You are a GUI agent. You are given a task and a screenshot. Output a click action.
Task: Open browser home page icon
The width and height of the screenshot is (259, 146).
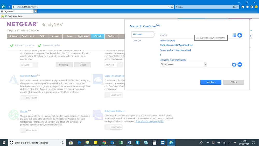[x=243, y=7]
